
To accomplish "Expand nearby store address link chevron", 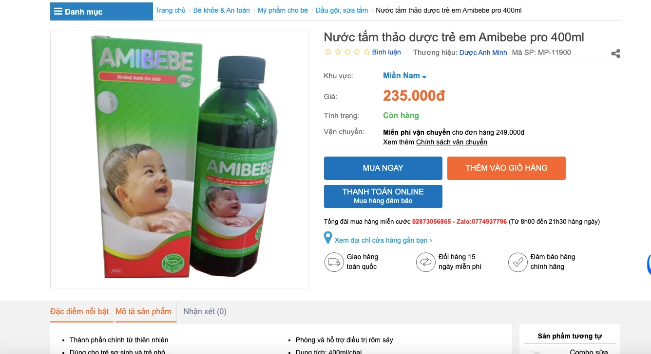I will point(431,240).
